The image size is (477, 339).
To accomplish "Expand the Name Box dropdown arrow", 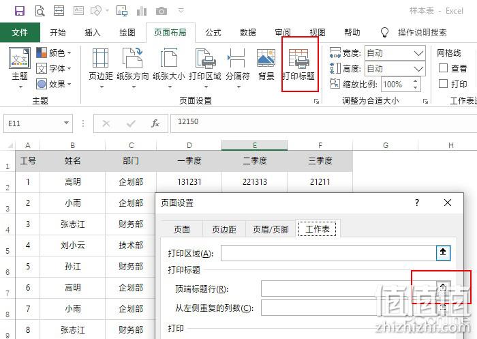I will 66,123.
